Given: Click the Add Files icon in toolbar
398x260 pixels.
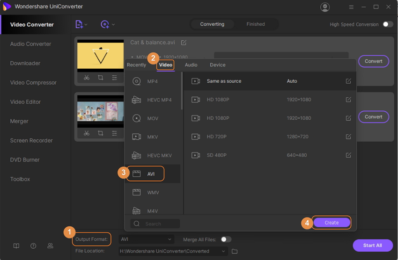Looking at the screenshot, I should (79, 24).
